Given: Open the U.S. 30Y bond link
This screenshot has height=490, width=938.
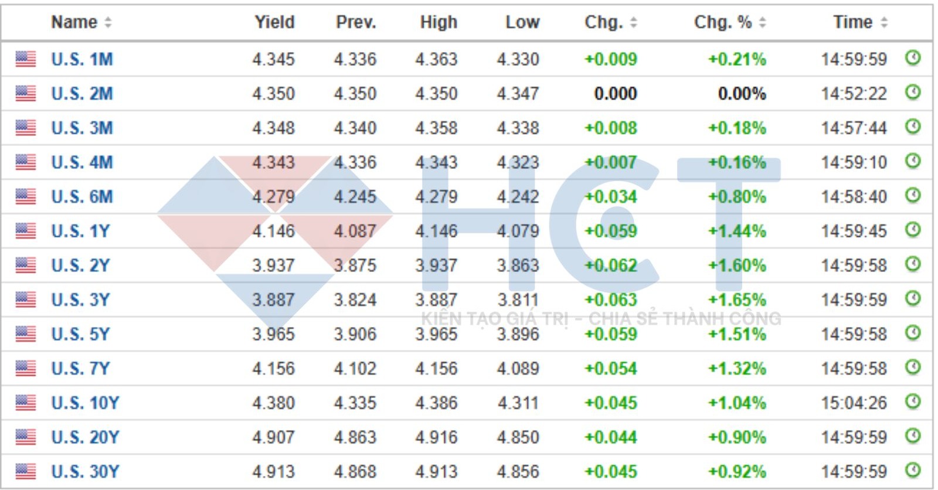Looking at the screenshot, I should click(85, 471).
